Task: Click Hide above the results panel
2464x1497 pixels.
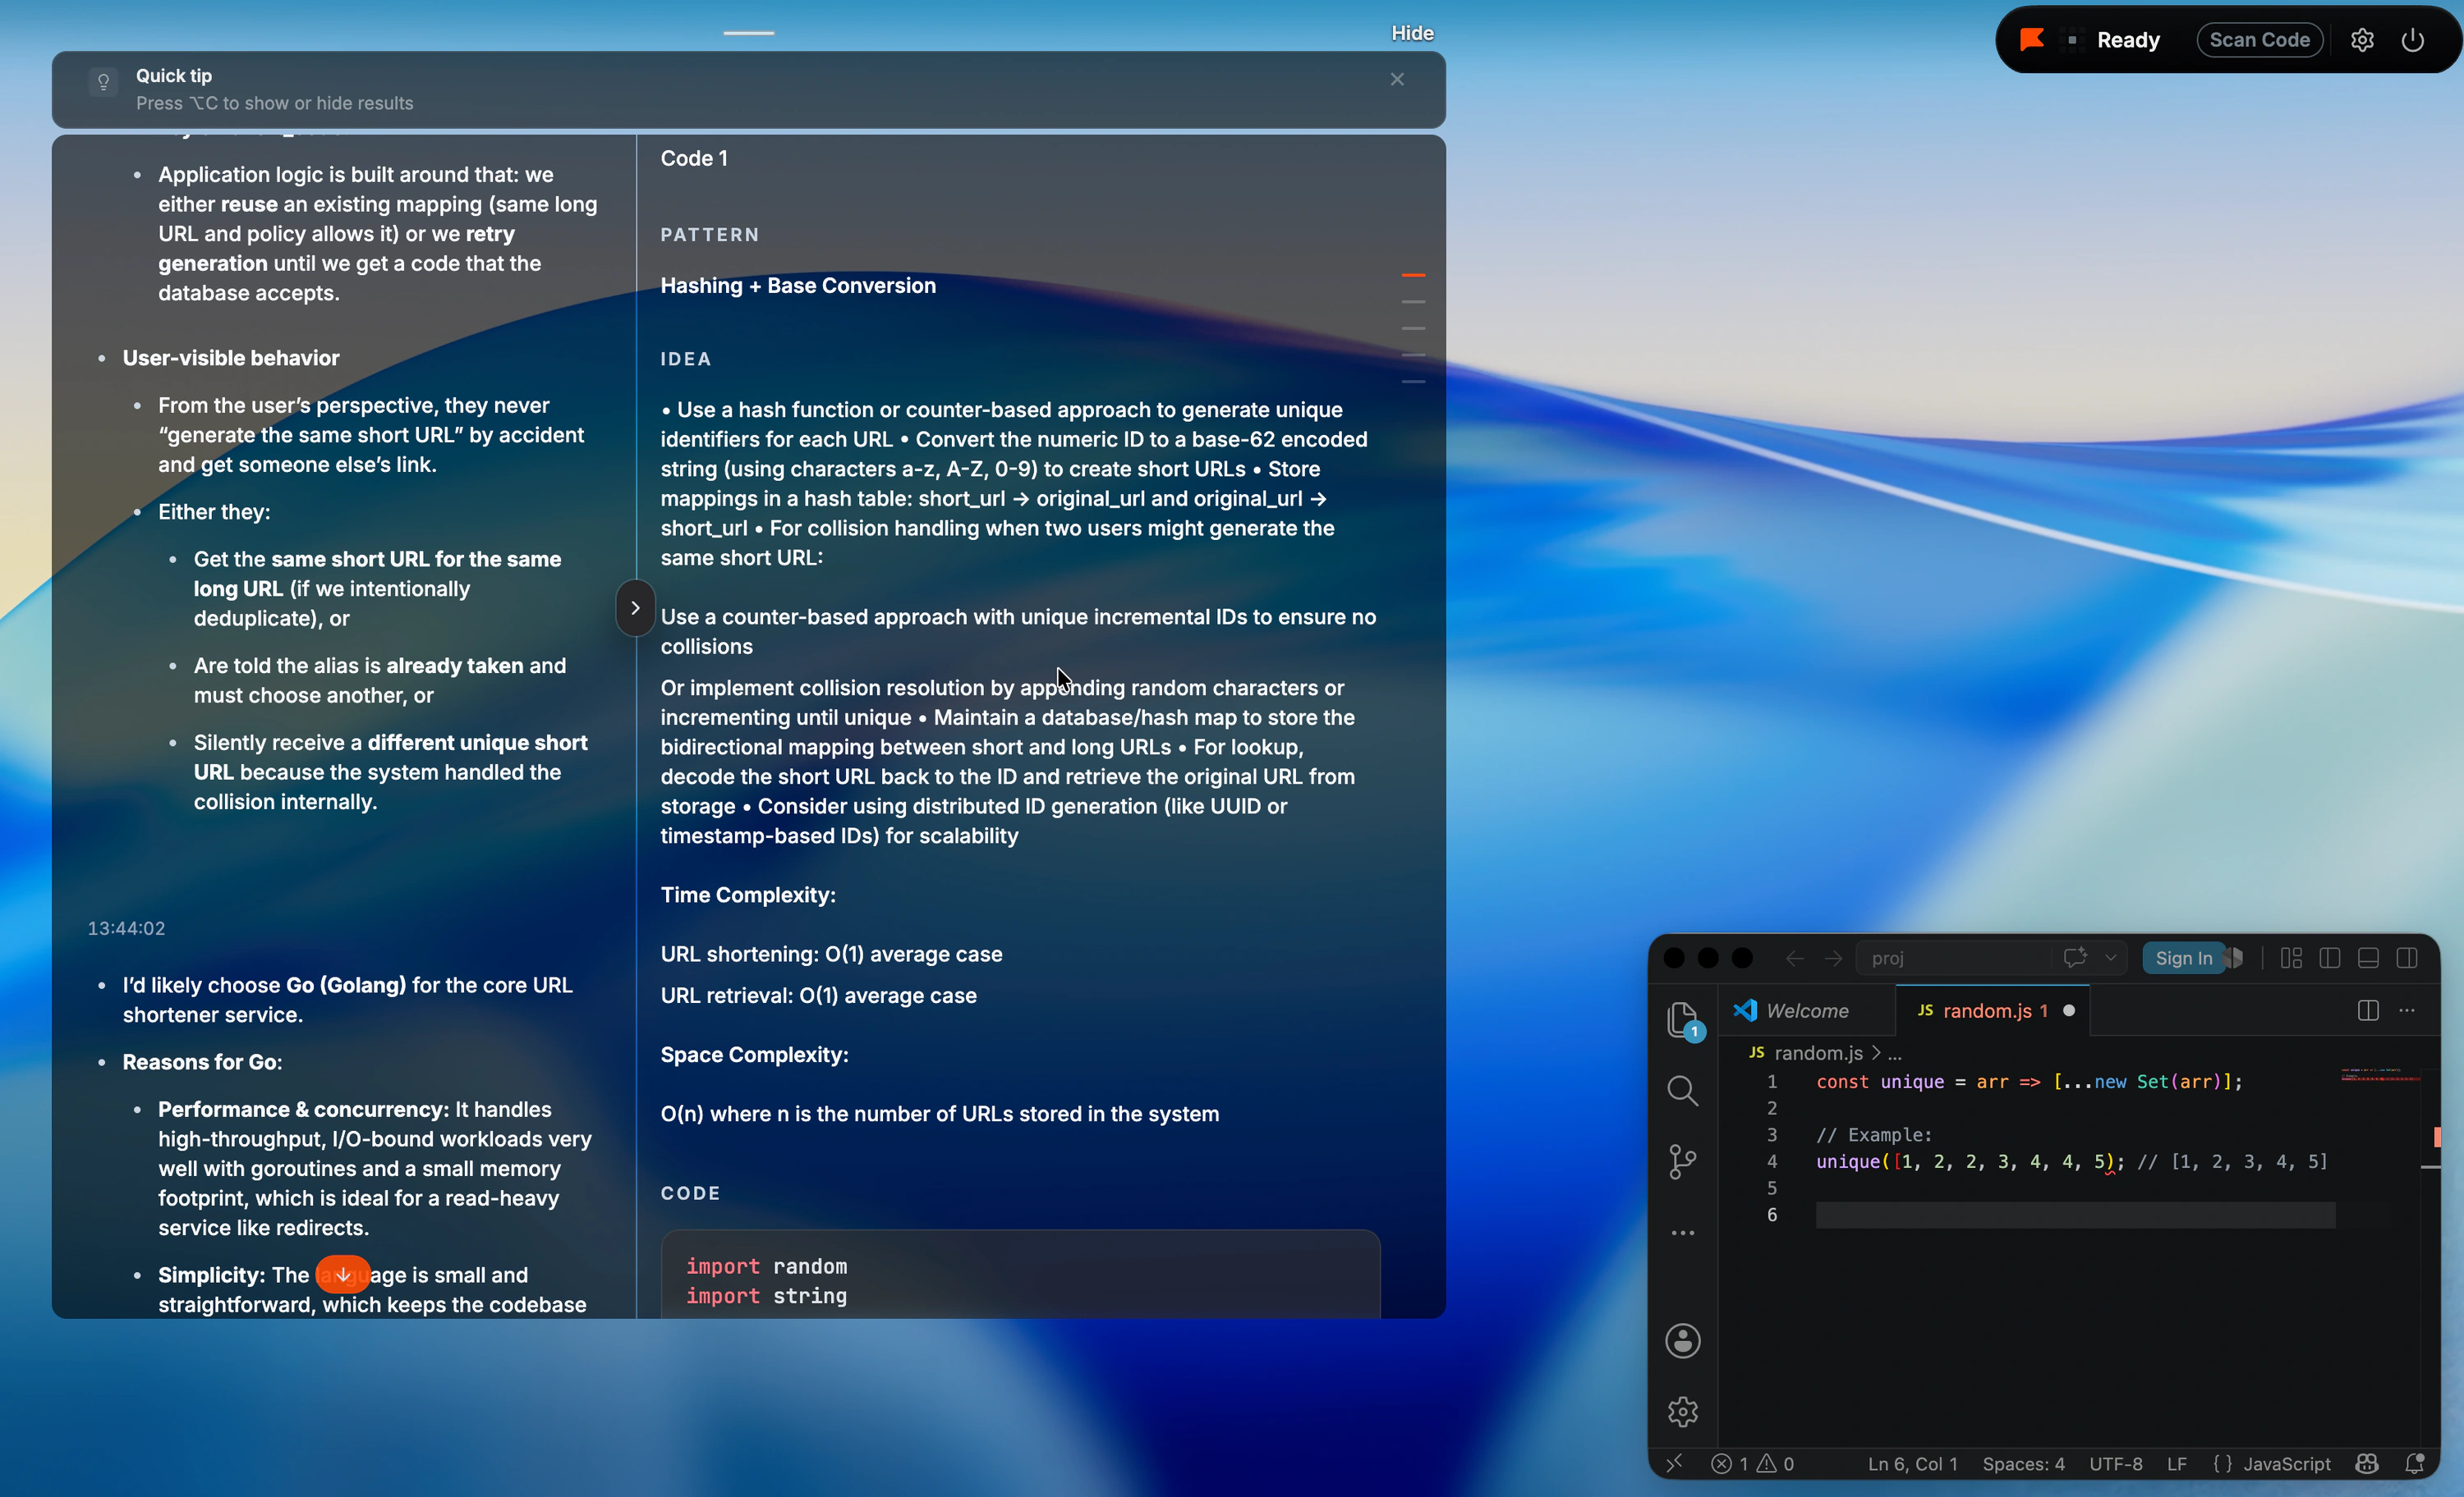Action: point(1412,33)
